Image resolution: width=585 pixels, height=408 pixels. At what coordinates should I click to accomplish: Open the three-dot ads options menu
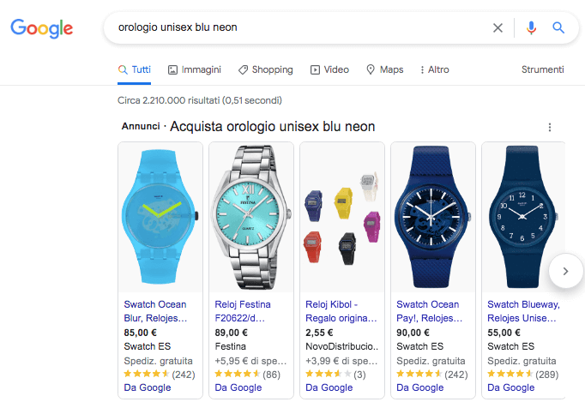pyautogui.click(x=550, y=128)
